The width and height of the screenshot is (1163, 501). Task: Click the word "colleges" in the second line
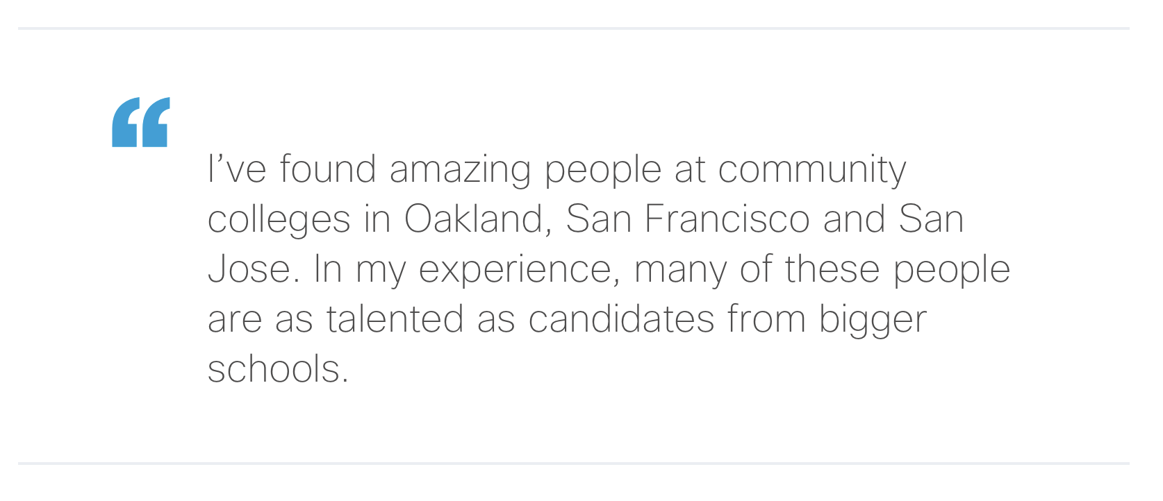tap(279, 221)
